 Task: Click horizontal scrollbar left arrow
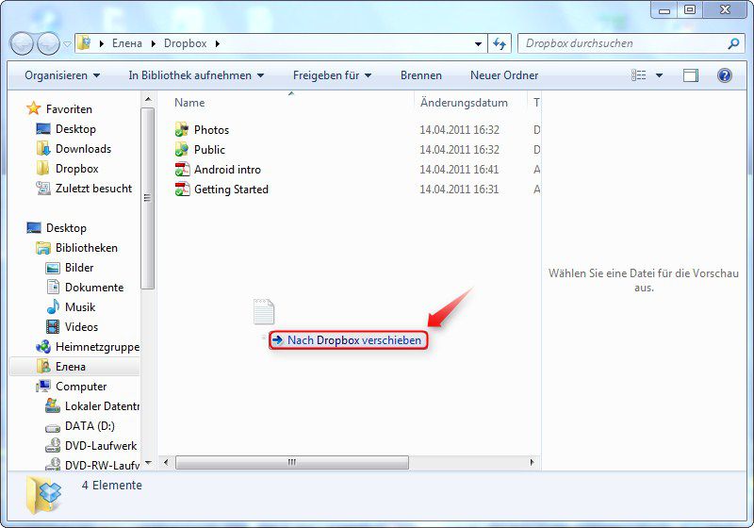[166, 463]
